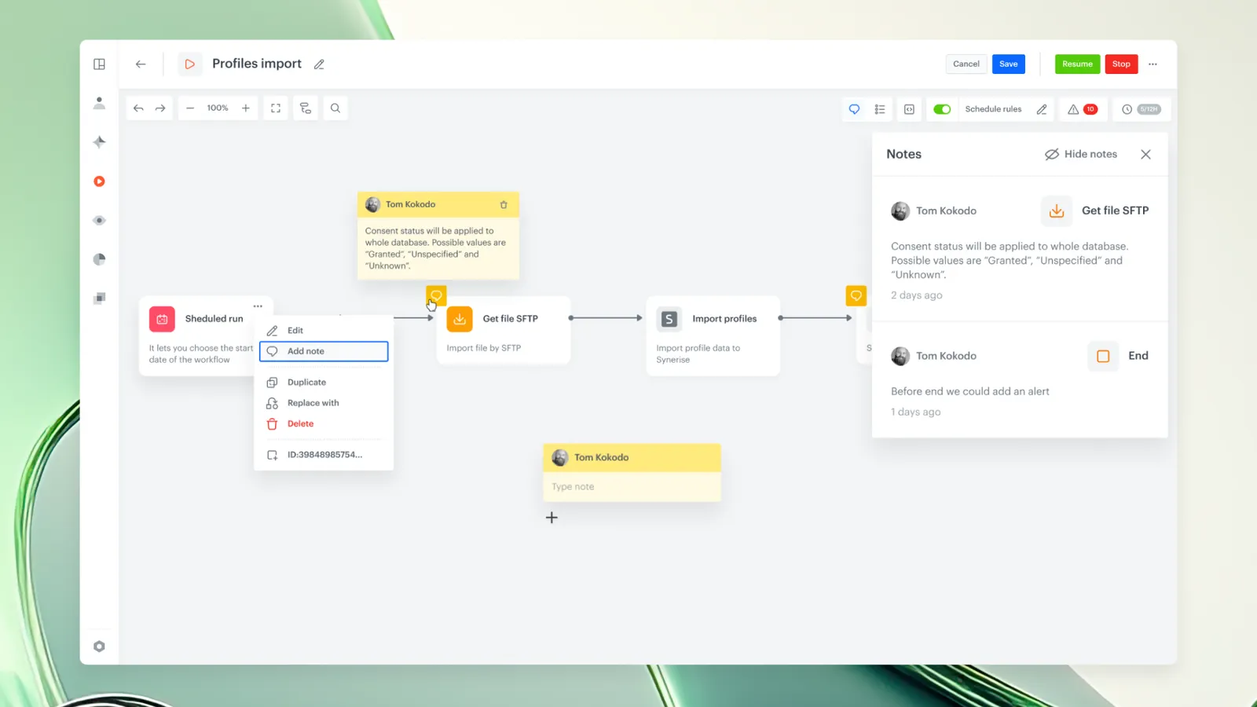Select the orange play automation sidebar icon
The height and width of the screenshot is (707, 1257).
tap(99, 181)
